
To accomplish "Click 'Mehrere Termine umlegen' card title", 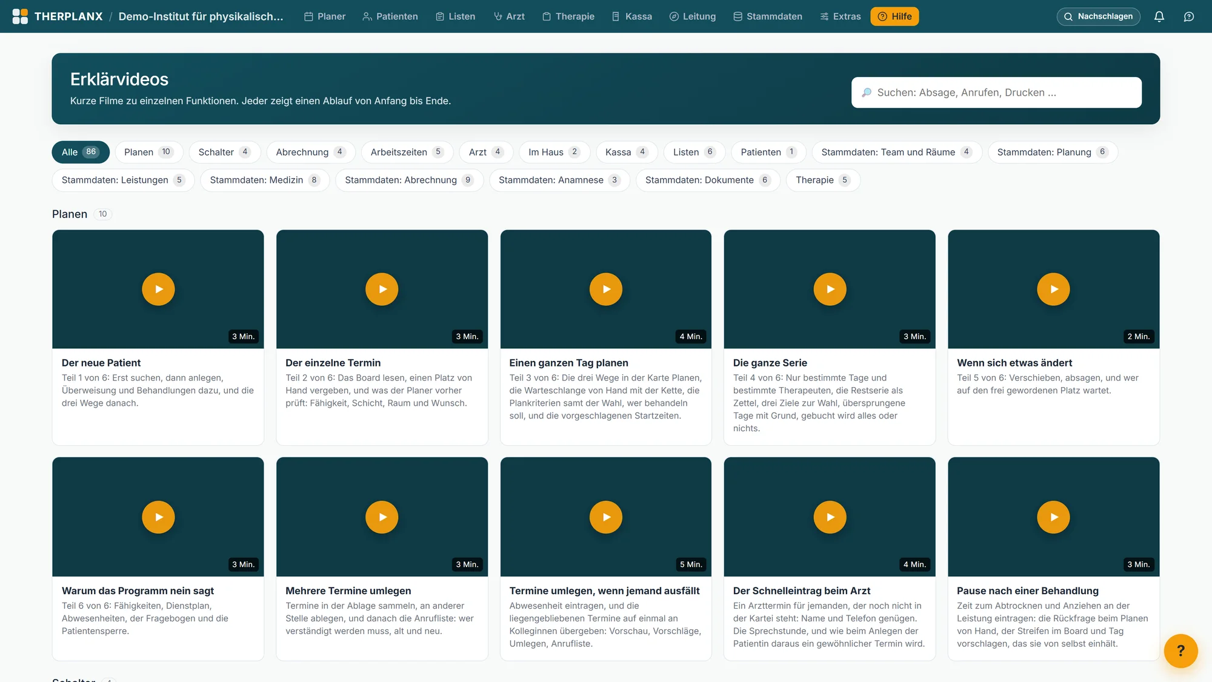I will coord(348,591).
